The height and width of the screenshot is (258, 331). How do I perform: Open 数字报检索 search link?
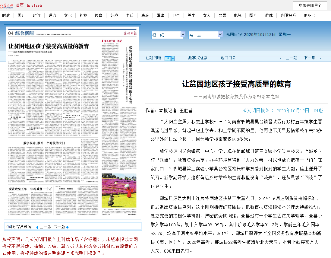pos(198,58)
